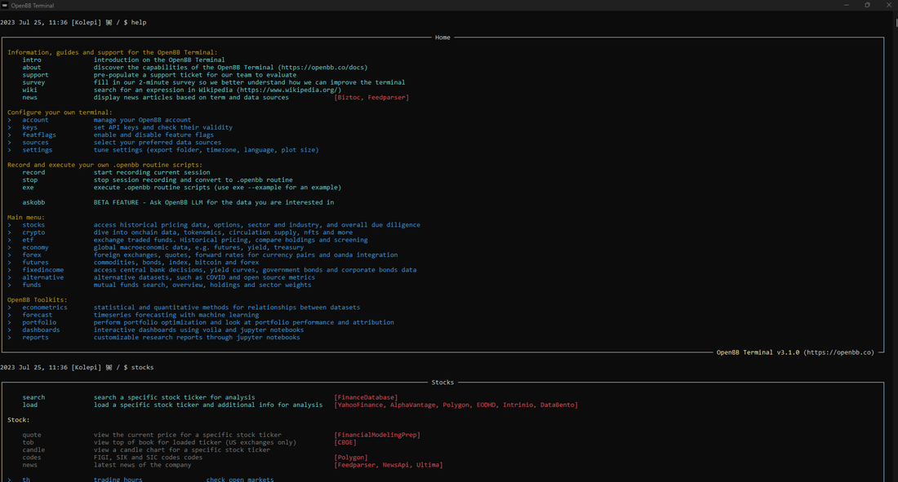Click the 'about' command text
Screen dimensions: 898x482
click(x=32, y=67)
